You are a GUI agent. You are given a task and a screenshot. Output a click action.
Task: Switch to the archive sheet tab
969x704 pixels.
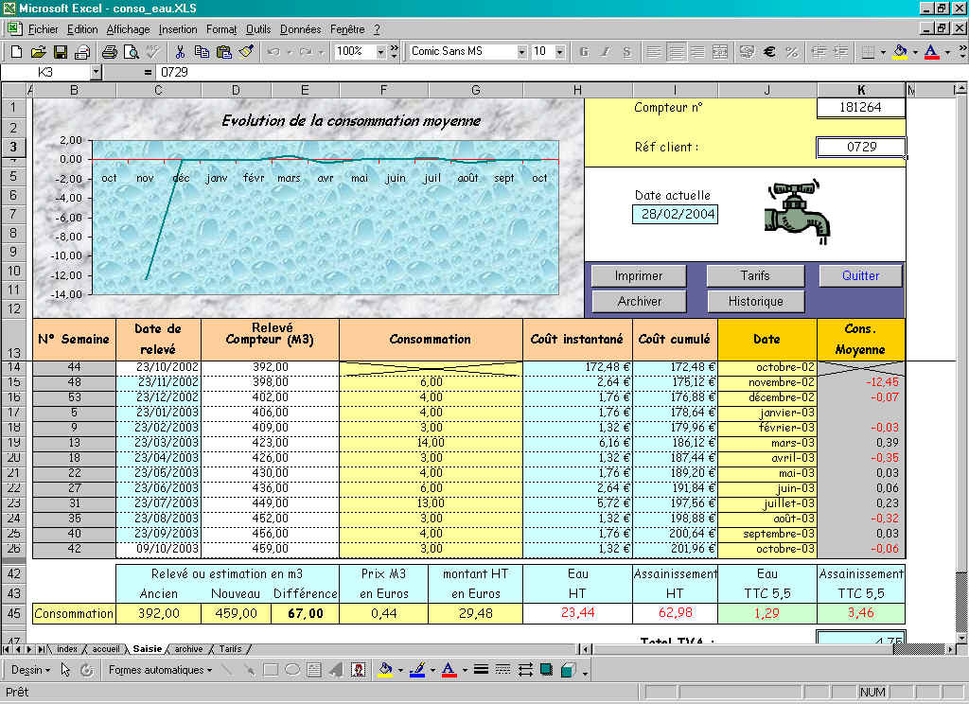(188, 649)
